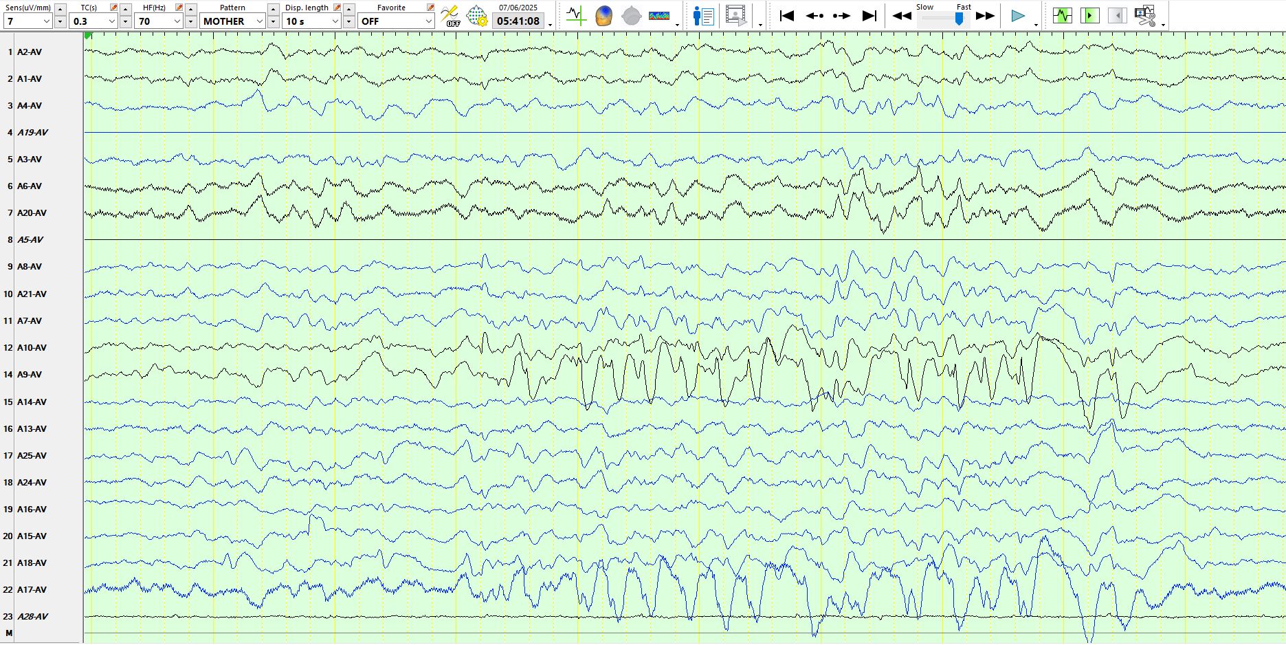The height and width of the screenshot is (645, 1286).
Task: Activate the waveform measurement cursor tool
Action: coord(576,15)
